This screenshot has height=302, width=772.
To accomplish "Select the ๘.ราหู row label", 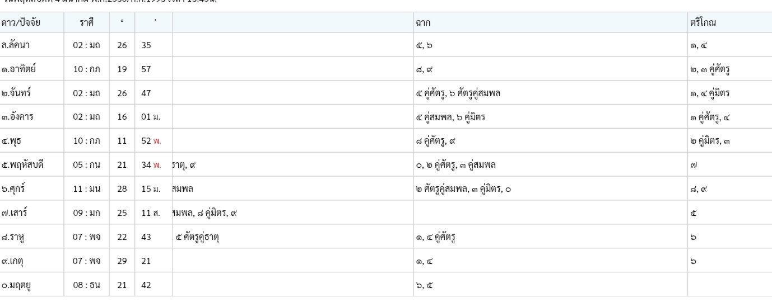I will click(x=16, y=237).
